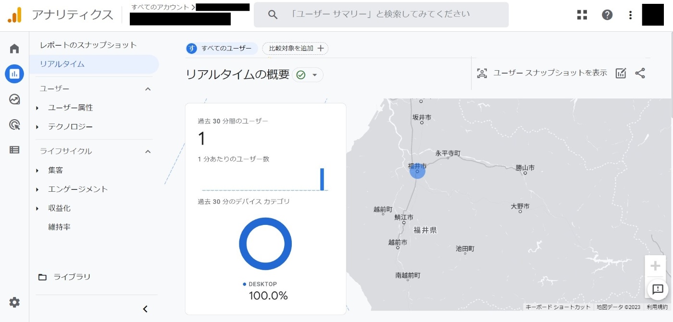Open レポートのスナップショット
Viewport: 673px width, 322px height.
(x=88, y=45)
